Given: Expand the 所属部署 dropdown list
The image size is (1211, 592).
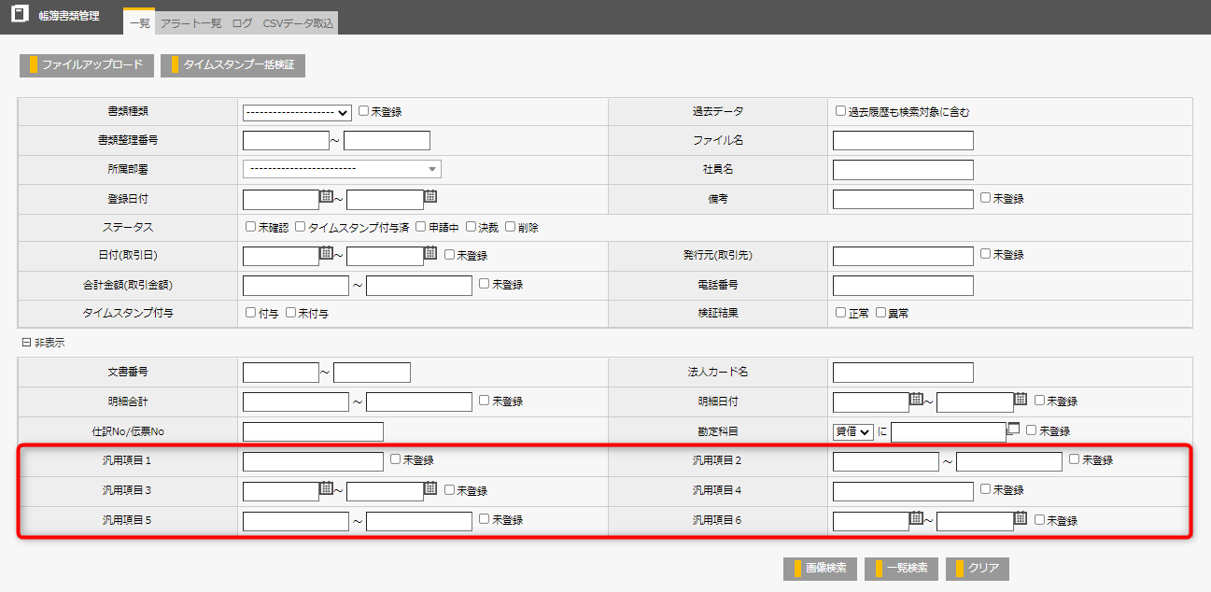Looking at the screenshot, I should click(342, 169).
